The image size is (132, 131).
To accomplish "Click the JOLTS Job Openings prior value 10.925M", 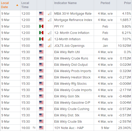I will pos(124,46).
